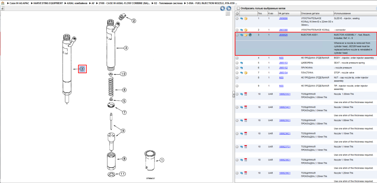Go to next diagram with right arrow

[x=229, y=8]
